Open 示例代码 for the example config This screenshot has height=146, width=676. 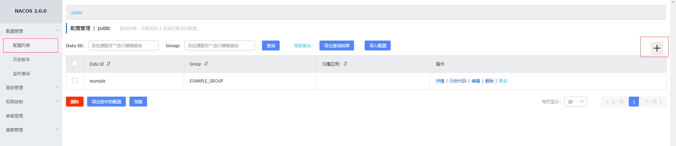pyautogui.click(x=458, y=81)
